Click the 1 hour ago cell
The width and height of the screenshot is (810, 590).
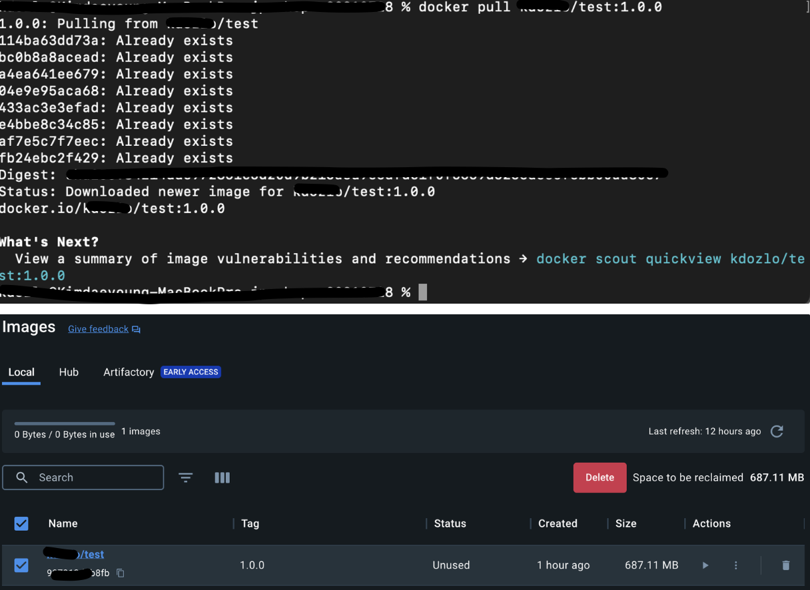[x=564, y=565]
